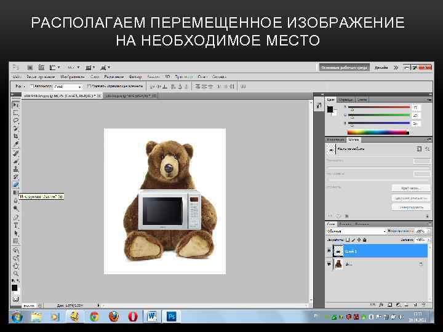This screenshot has width=443, height=332.
Task: Open the View Extras dropdown
Action: (x=55, y=68)
